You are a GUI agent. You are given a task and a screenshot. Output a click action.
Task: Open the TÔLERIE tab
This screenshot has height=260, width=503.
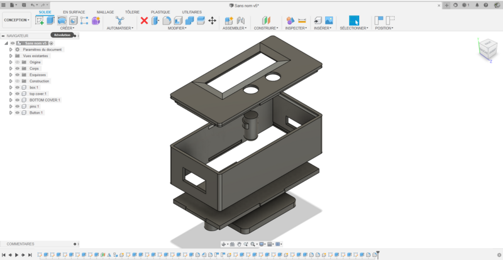click(132, 12)
